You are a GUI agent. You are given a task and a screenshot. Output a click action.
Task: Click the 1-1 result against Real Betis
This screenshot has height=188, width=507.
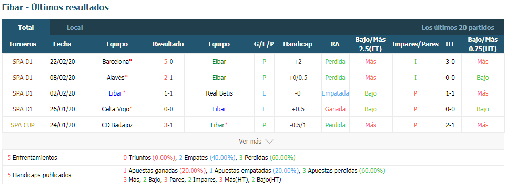(x=168, y=93)
